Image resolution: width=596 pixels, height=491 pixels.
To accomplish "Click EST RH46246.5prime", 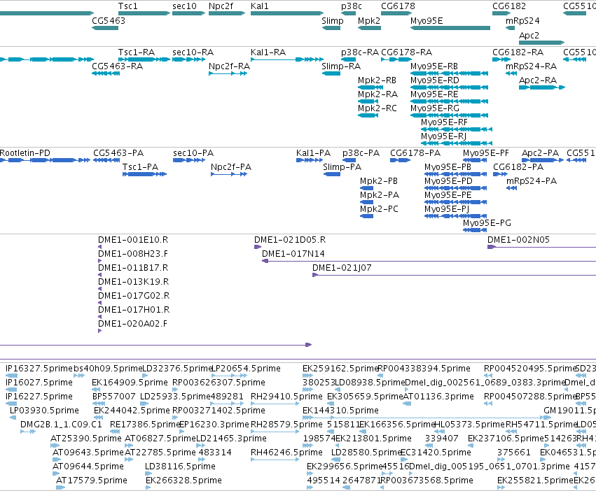I will click(286, 453).
